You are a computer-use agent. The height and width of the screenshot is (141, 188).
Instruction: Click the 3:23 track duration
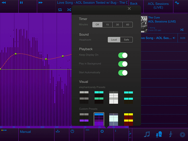click(183, 38)
